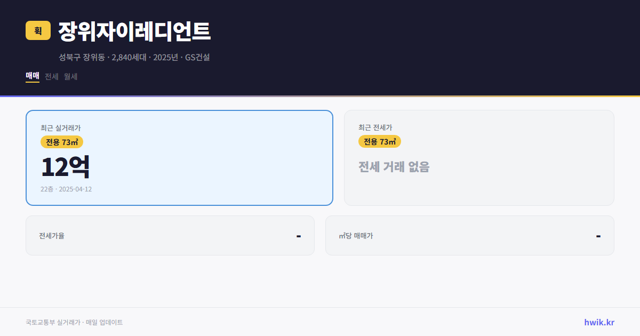640x336 pixels.
Task: Open the hwik.kr link
Action: coord(599,322)
